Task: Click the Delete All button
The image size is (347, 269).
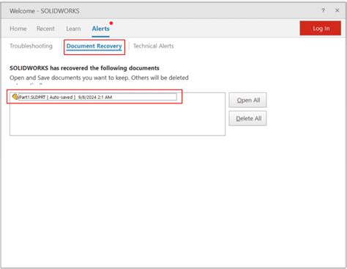Action: (247, 119)
